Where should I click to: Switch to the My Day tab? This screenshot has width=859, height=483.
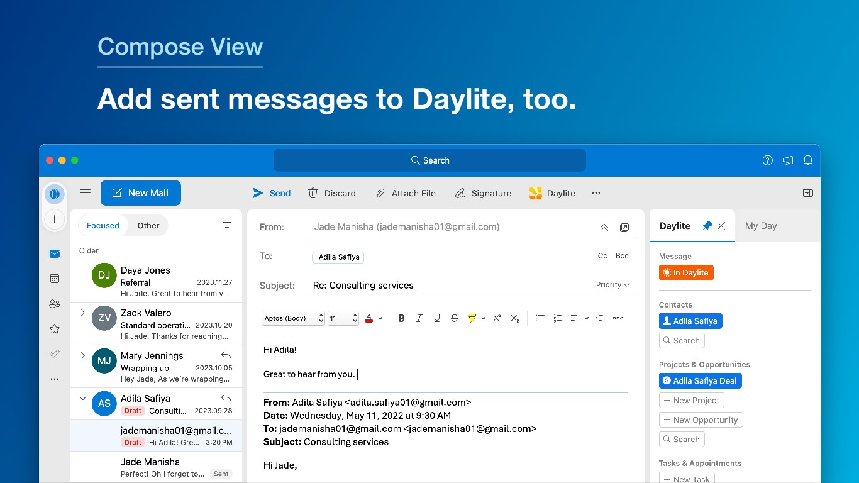coord(761,226)
